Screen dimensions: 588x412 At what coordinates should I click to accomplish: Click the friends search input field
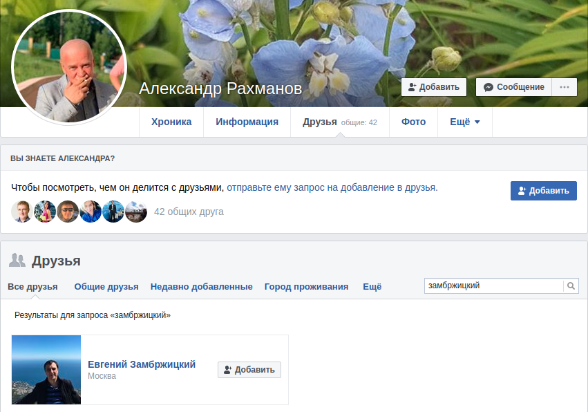click(x=493, y=285)
